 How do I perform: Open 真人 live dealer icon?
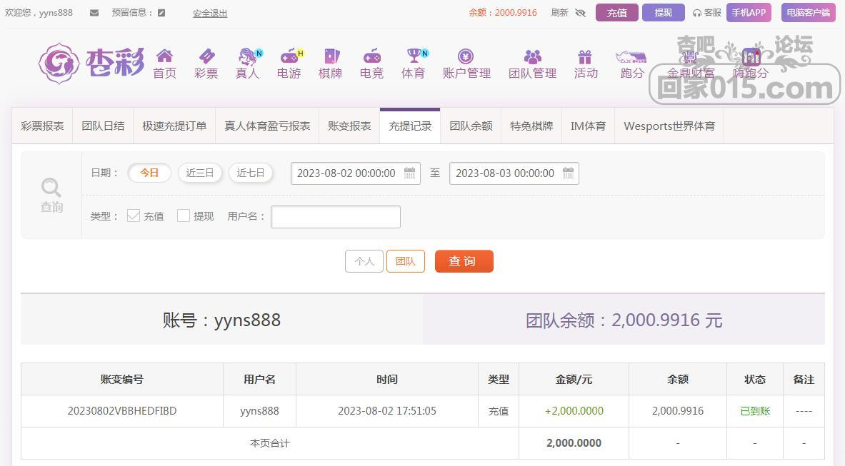click(249, 56)
